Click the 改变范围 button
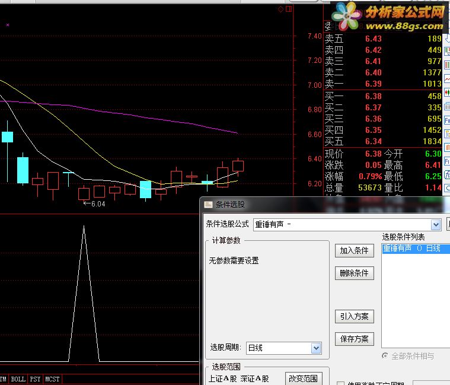This screenshot has width=450, height=385. (x=304, y=378)
